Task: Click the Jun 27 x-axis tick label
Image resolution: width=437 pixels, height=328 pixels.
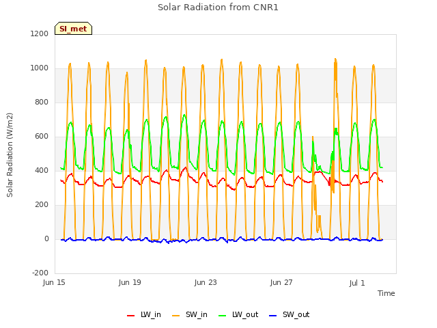Action: (x=281, y=282)
